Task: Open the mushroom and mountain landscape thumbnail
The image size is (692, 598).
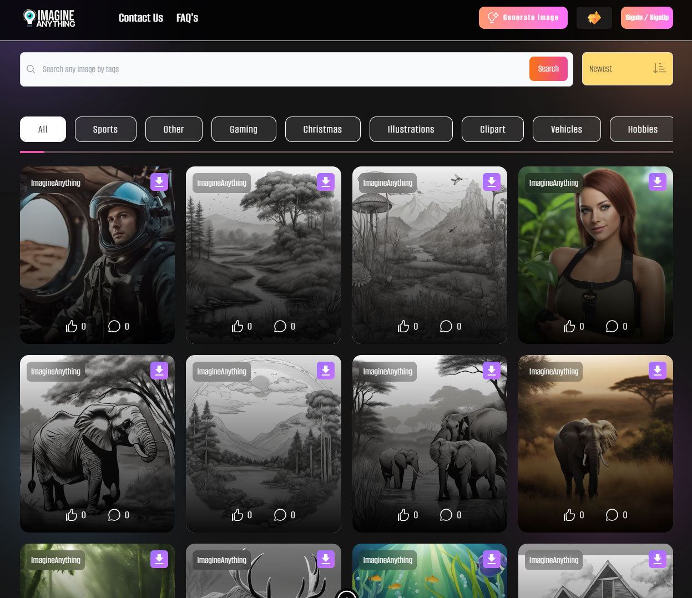Action: point(430,255)
